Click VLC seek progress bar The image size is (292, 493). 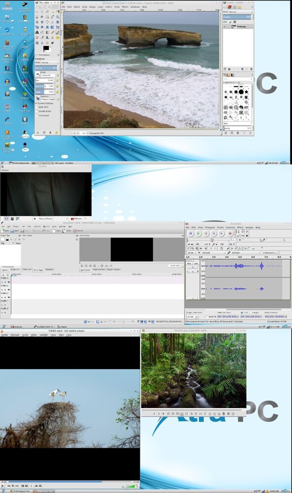[70, 482]
